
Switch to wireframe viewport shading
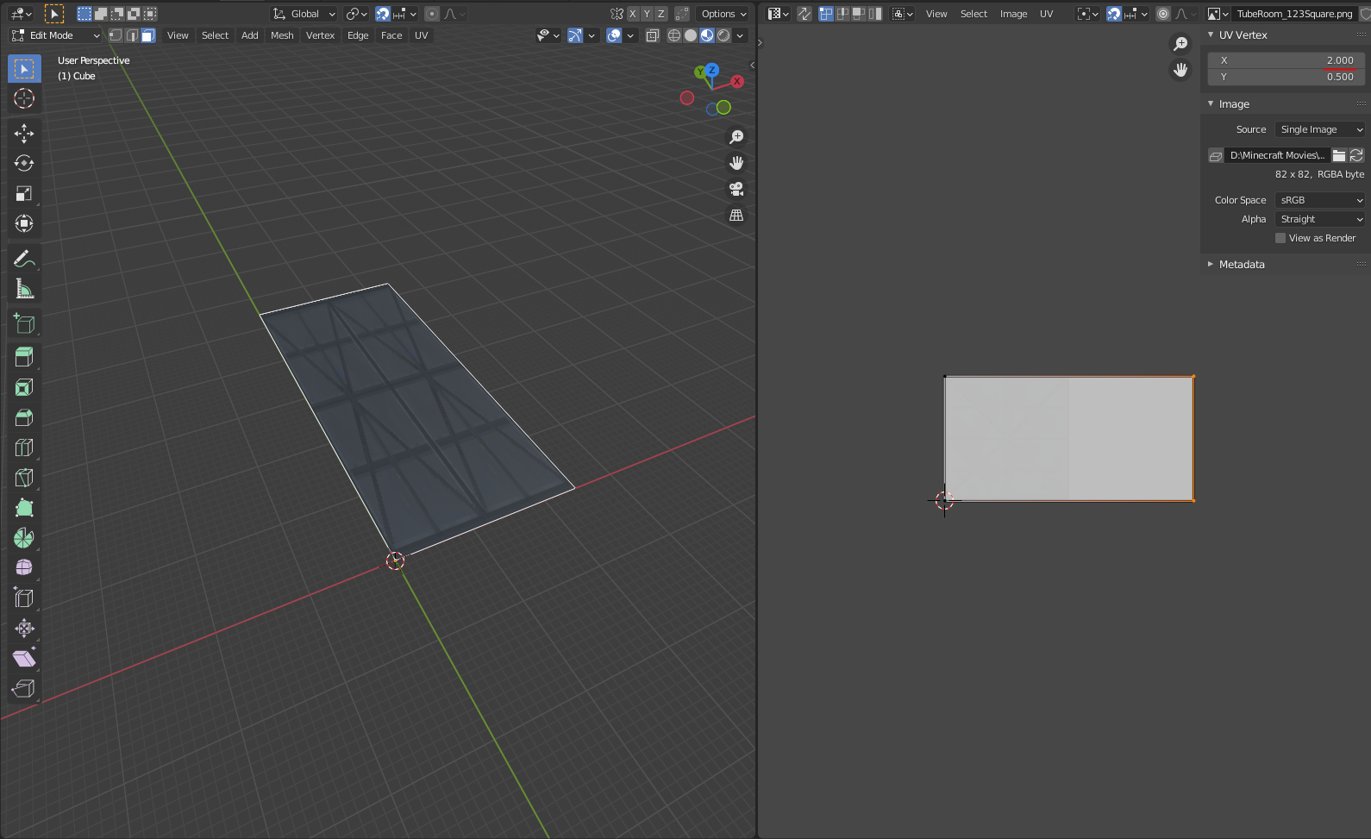tap(674, 35)
